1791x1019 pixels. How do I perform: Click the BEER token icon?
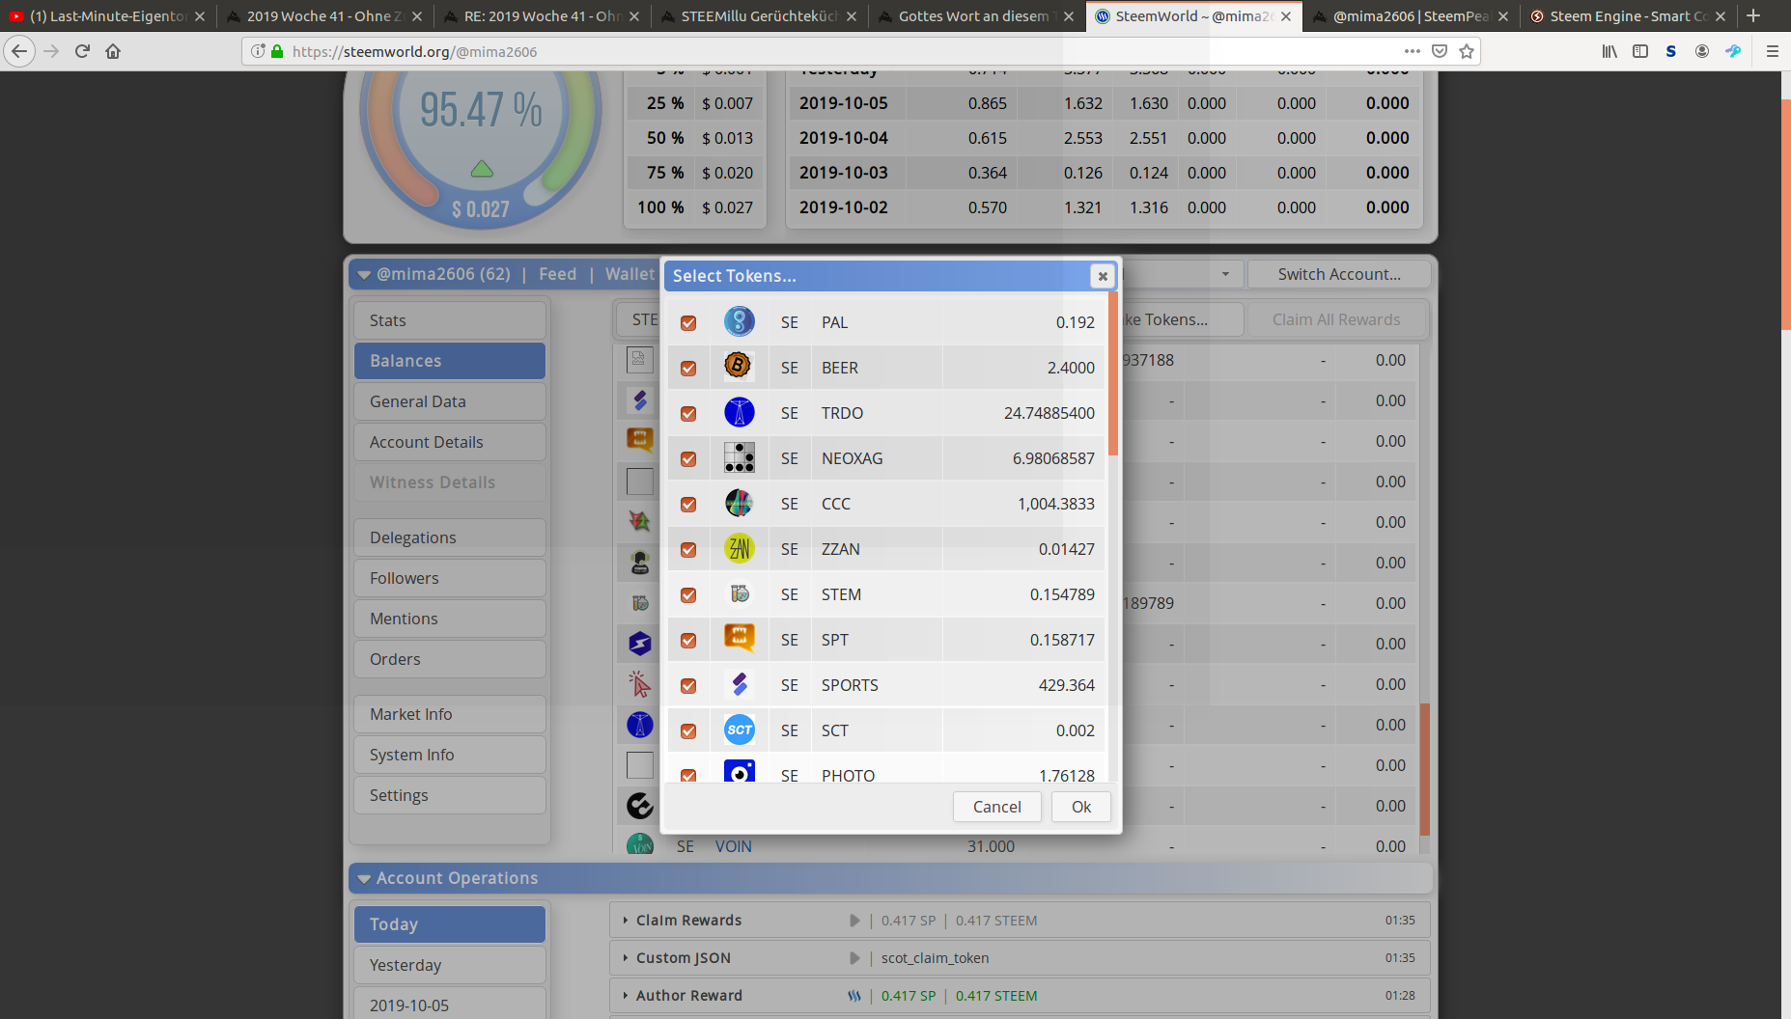pyautogui.click(x=739, y=367)
